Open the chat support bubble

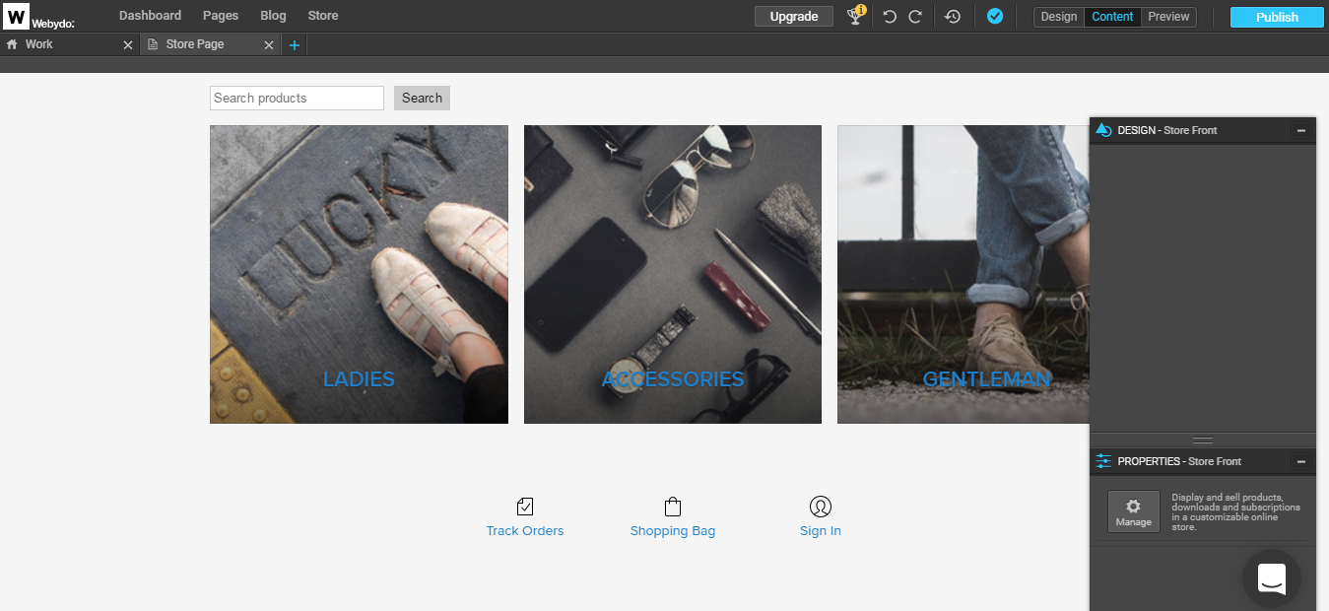point(1272,578)
